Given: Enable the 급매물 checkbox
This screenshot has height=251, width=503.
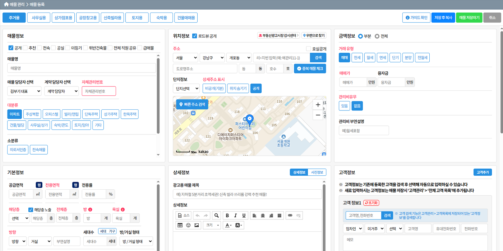Looking at the screenshot, I should (140, 48).
